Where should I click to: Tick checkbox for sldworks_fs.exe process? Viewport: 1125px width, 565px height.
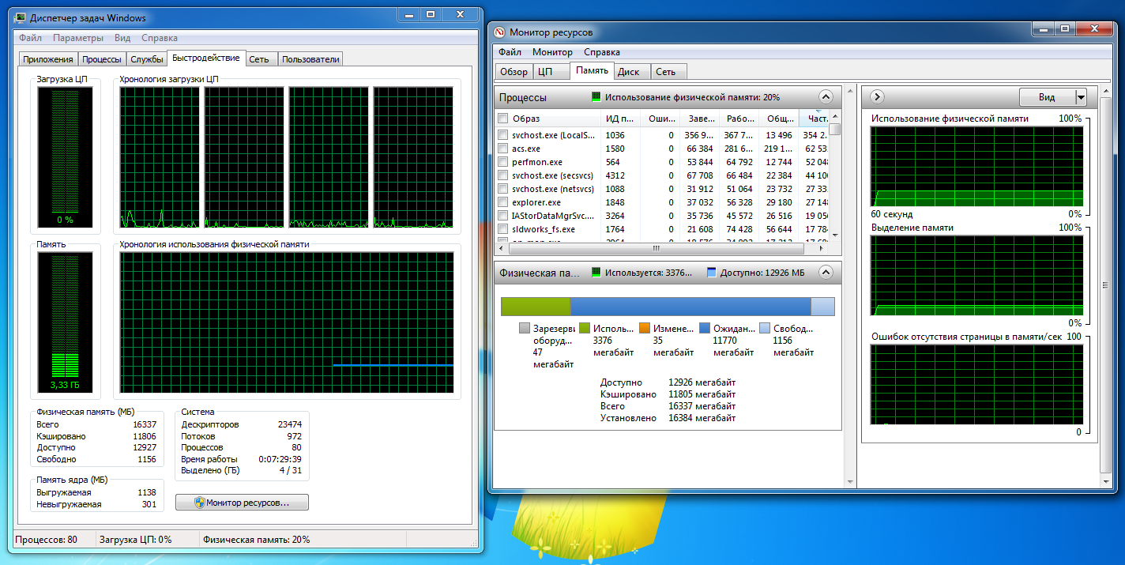tap(503, 229)
